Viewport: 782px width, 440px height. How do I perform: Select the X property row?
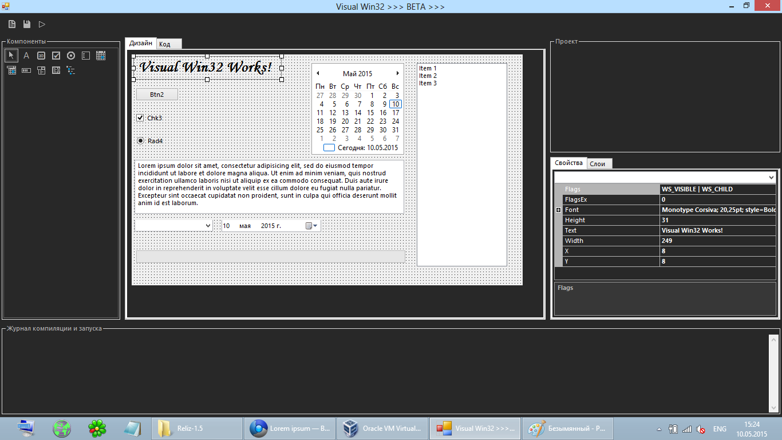[665, 251]
